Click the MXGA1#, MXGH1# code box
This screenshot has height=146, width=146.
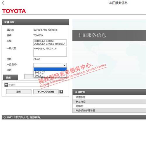[50, 52]
